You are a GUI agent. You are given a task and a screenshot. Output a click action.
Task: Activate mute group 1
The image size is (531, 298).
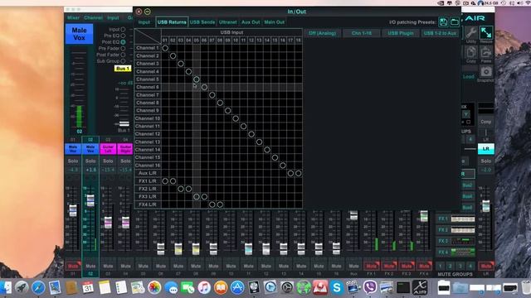441,266
